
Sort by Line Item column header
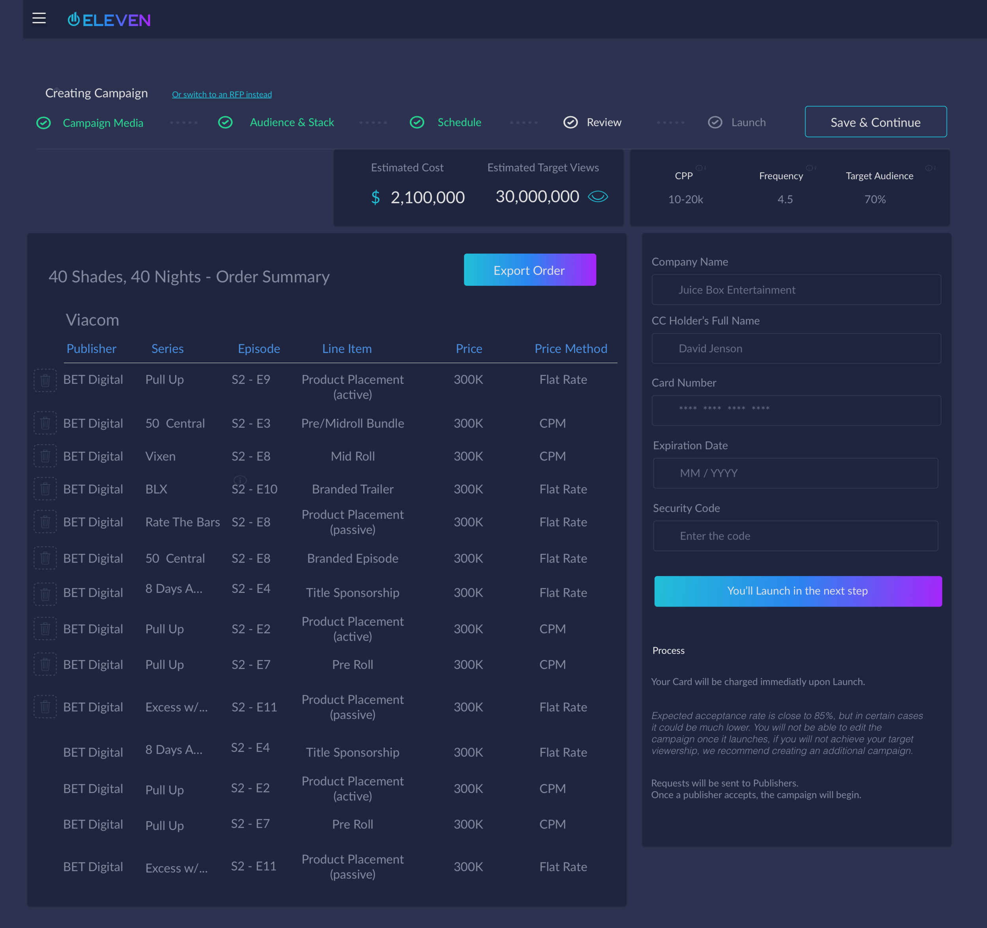coord(347,349)
